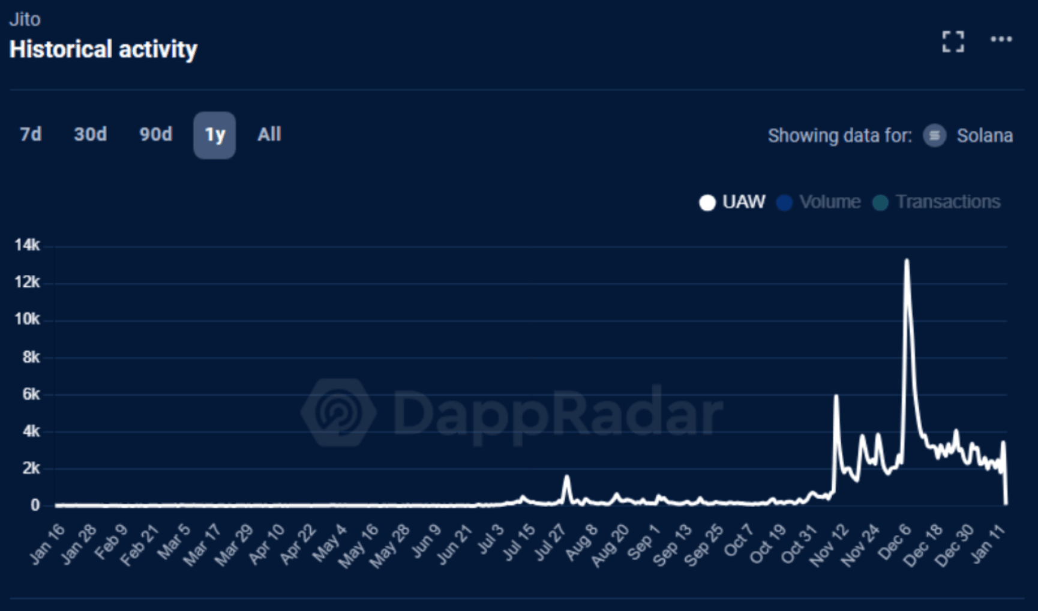The width and height of the screenshot is (1038, 611).
Task: Click the Solana chain label
Action: click(x=985, y=136)
